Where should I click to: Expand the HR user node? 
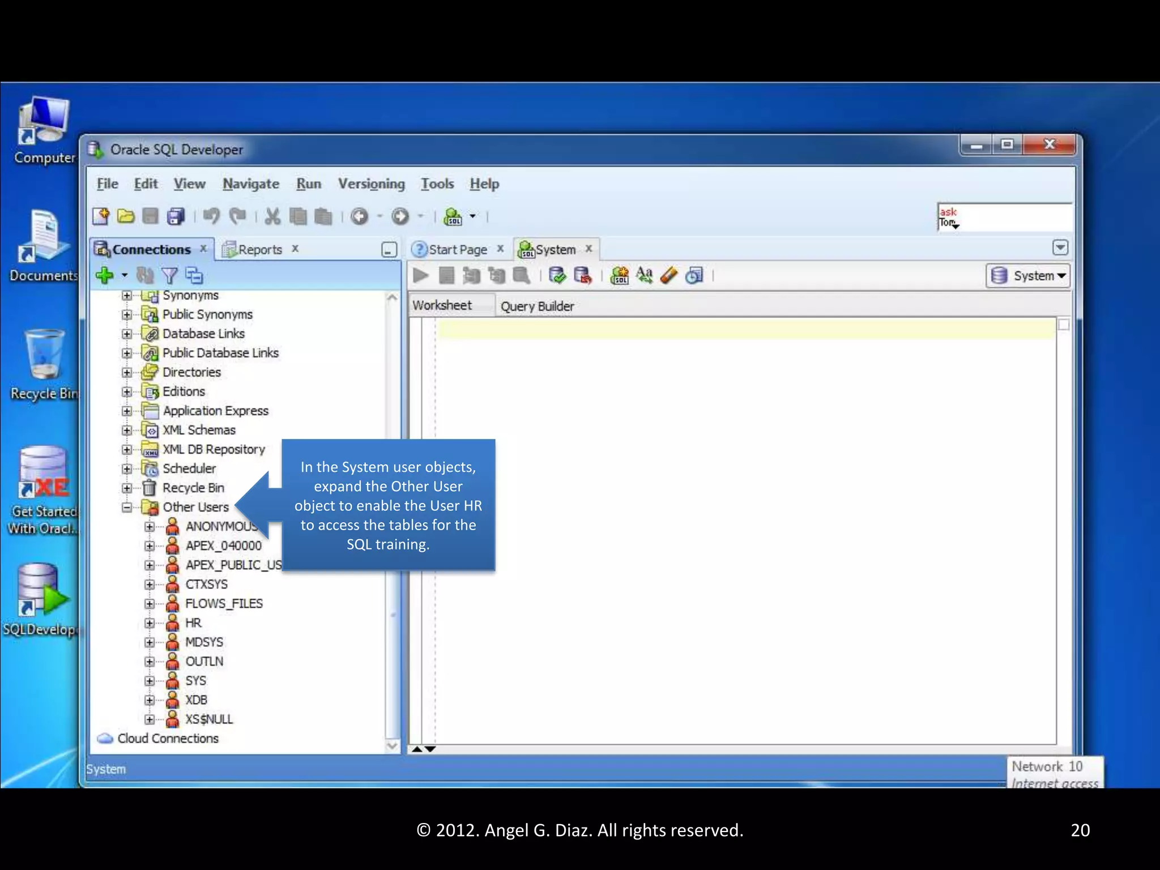tap(150, 623)
